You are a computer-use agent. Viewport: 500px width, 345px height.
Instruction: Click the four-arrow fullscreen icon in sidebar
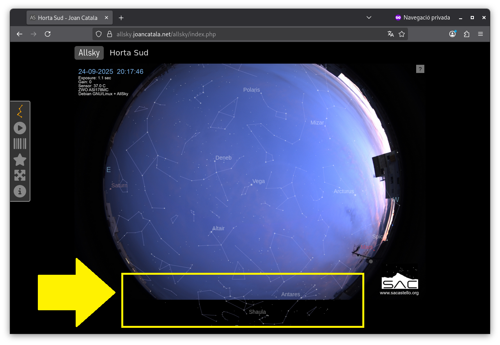pos(20,175)
